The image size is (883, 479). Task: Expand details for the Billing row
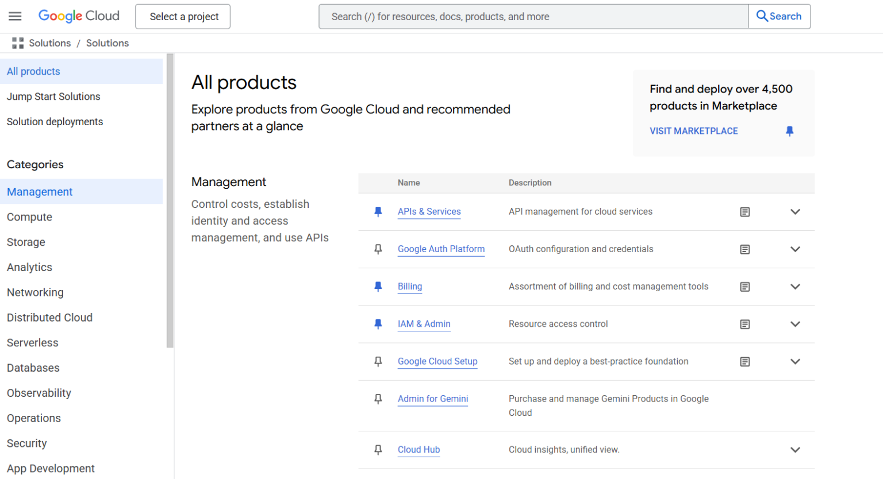795,287
